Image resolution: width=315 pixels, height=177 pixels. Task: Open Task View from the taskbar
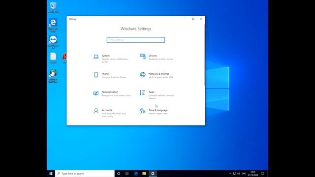coord(127,174)
